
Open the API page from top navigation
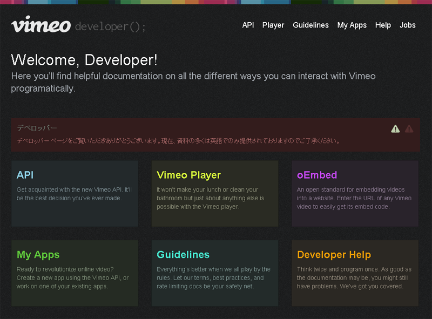248,25
